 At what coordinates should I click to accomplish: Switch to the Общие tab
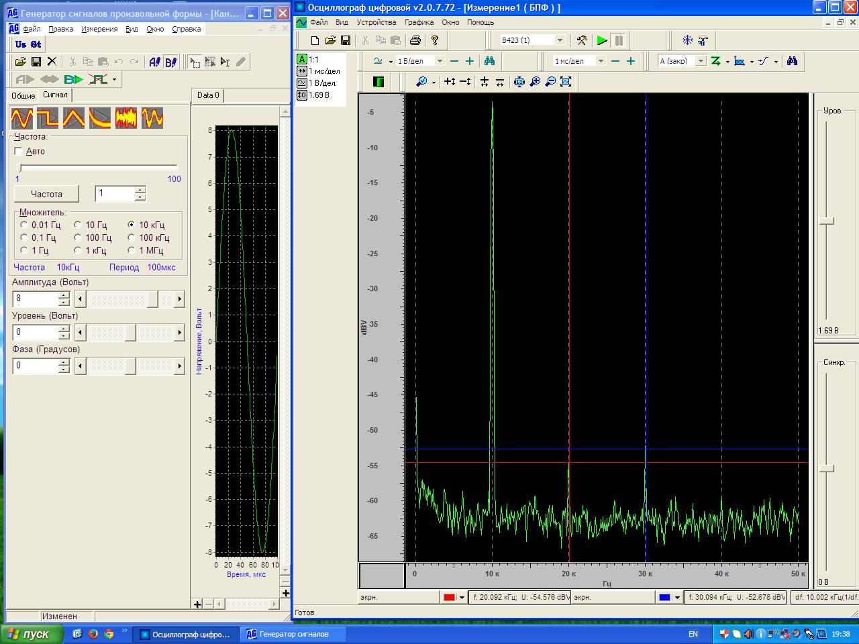(x=23, y=96)
